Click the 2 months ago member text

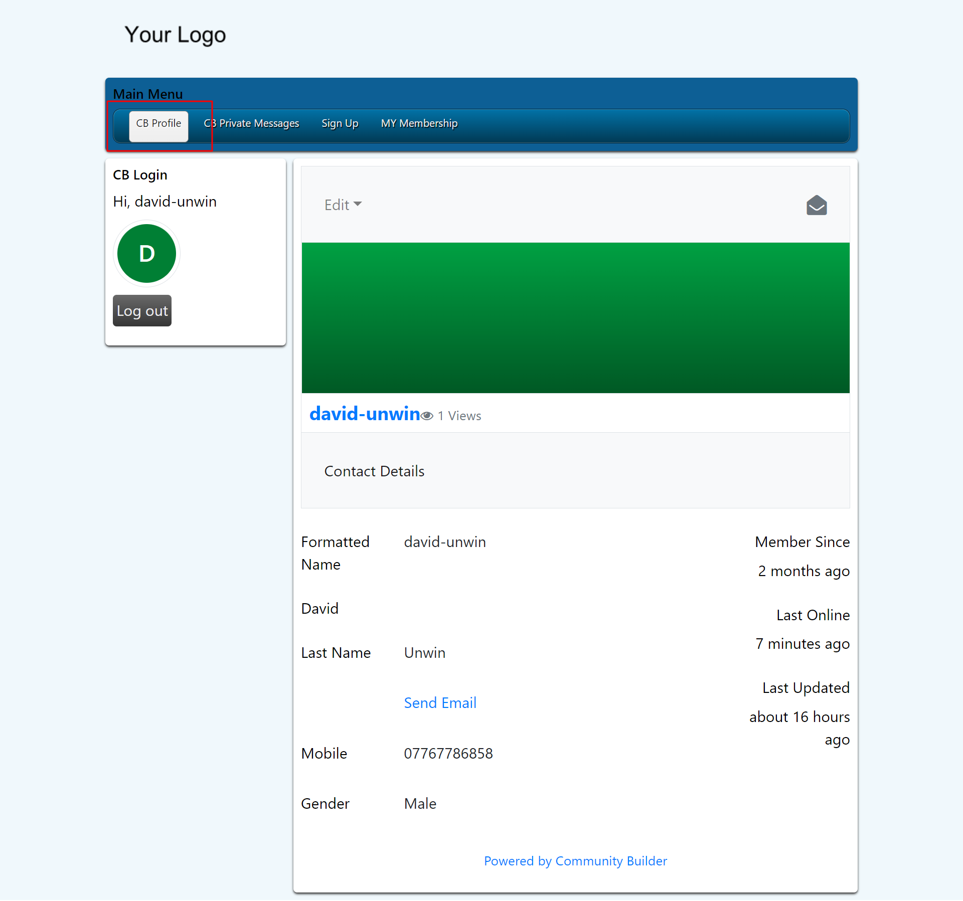(x=804, y=571)
